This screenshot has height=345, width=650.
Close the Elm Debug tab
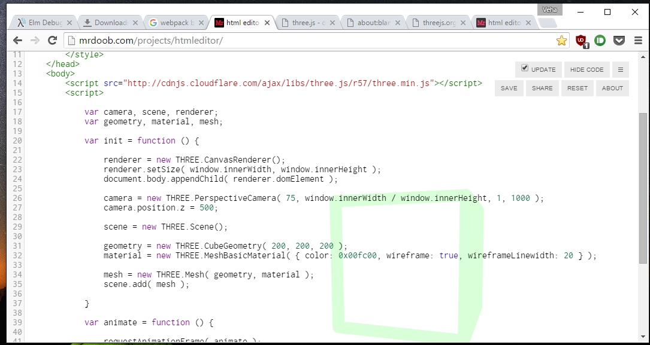coord(69,23)
